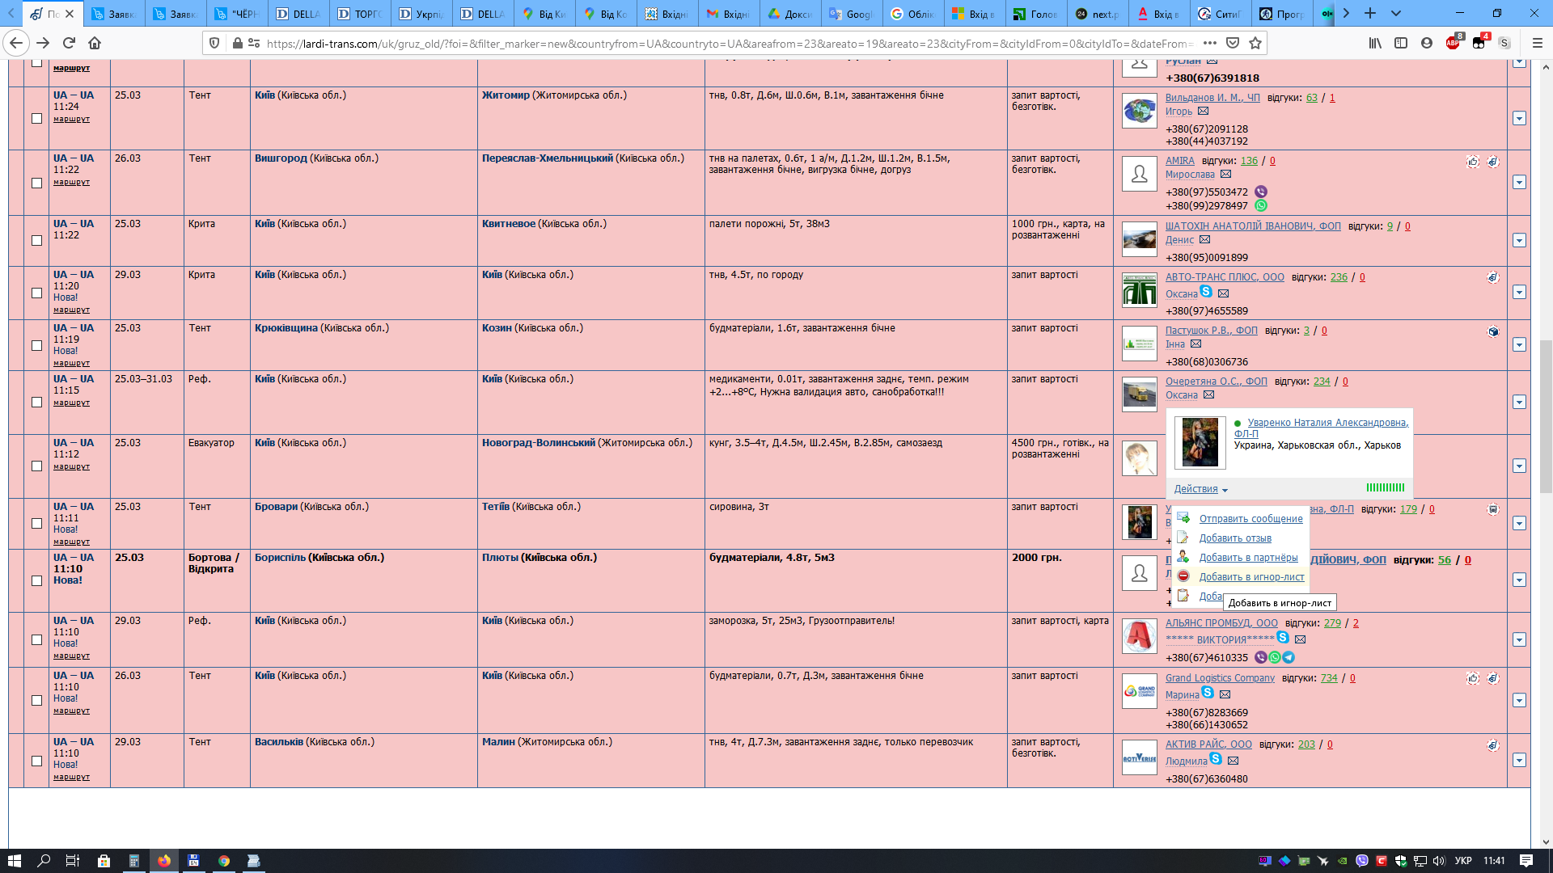1553x873 pixels.
Task: Open Firefox account icon in toolbar
Action: click(x=1427, y=43)
